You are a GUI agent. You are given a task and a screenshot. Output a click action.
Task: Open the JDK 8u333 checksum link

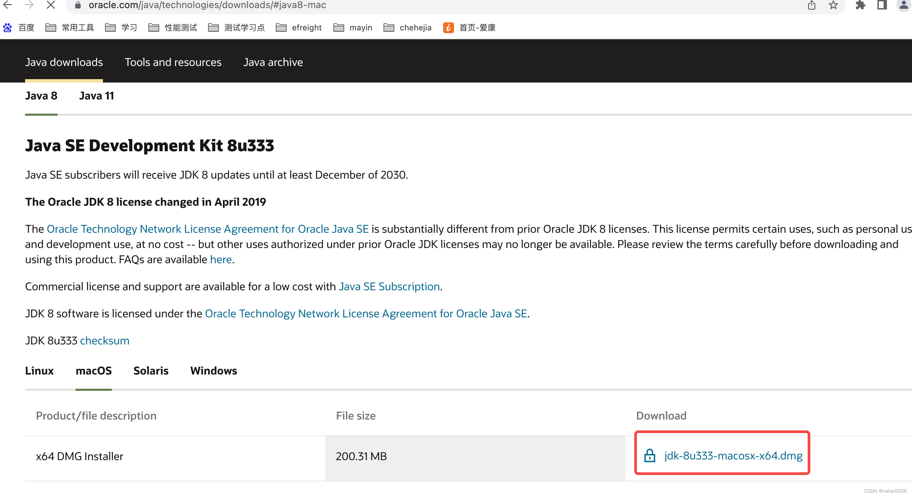point(105,340)
